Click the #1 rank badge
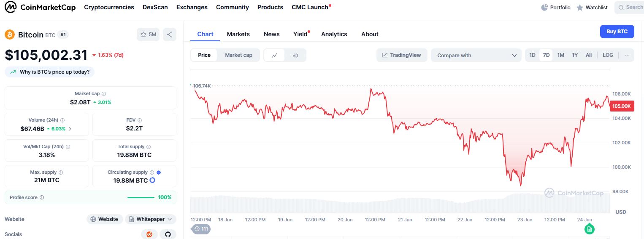The height and width of the screenshot is (239, 644). (x=63, y=35)
